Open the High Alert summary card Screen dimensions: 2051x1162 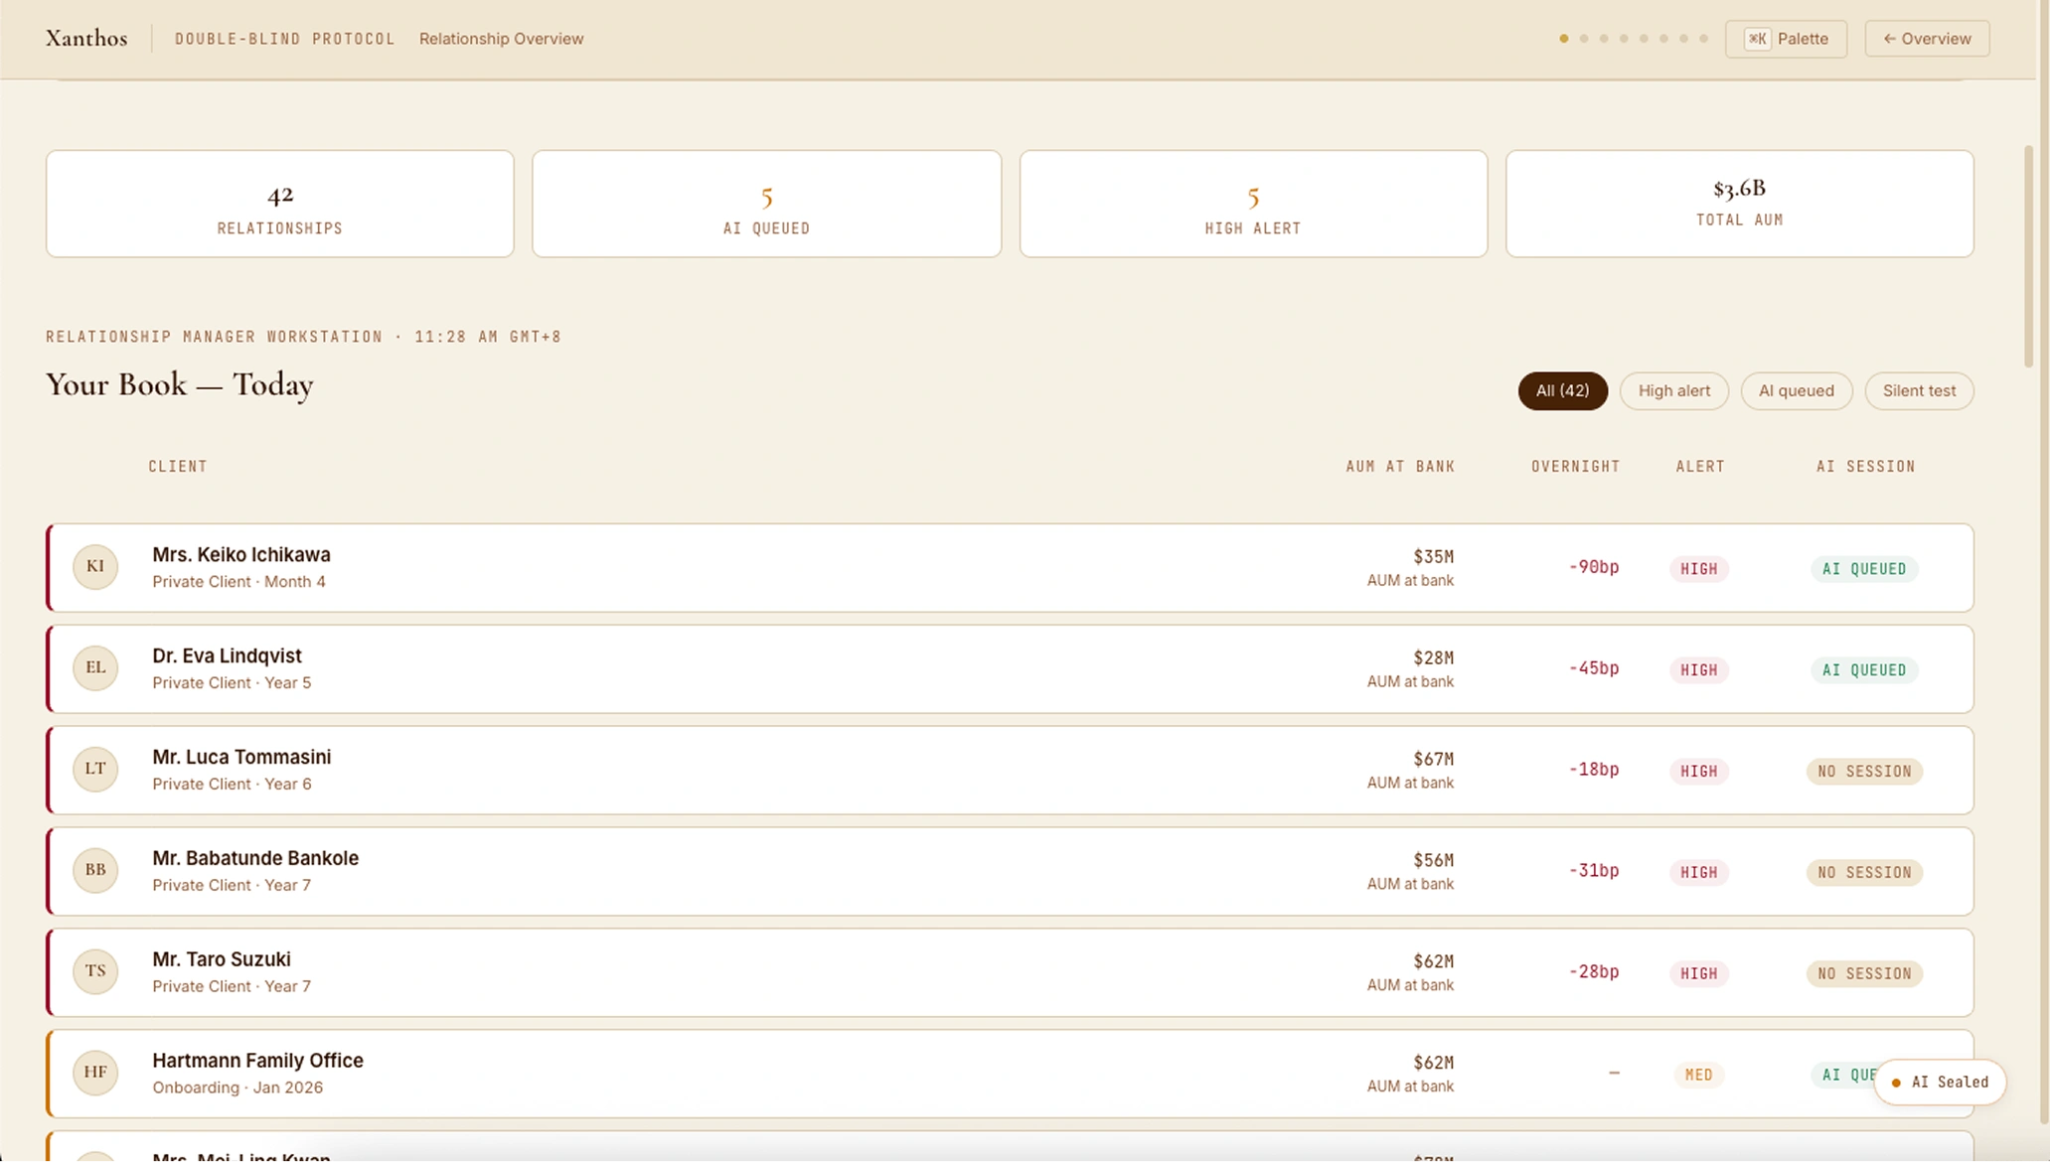point(1252,204)
